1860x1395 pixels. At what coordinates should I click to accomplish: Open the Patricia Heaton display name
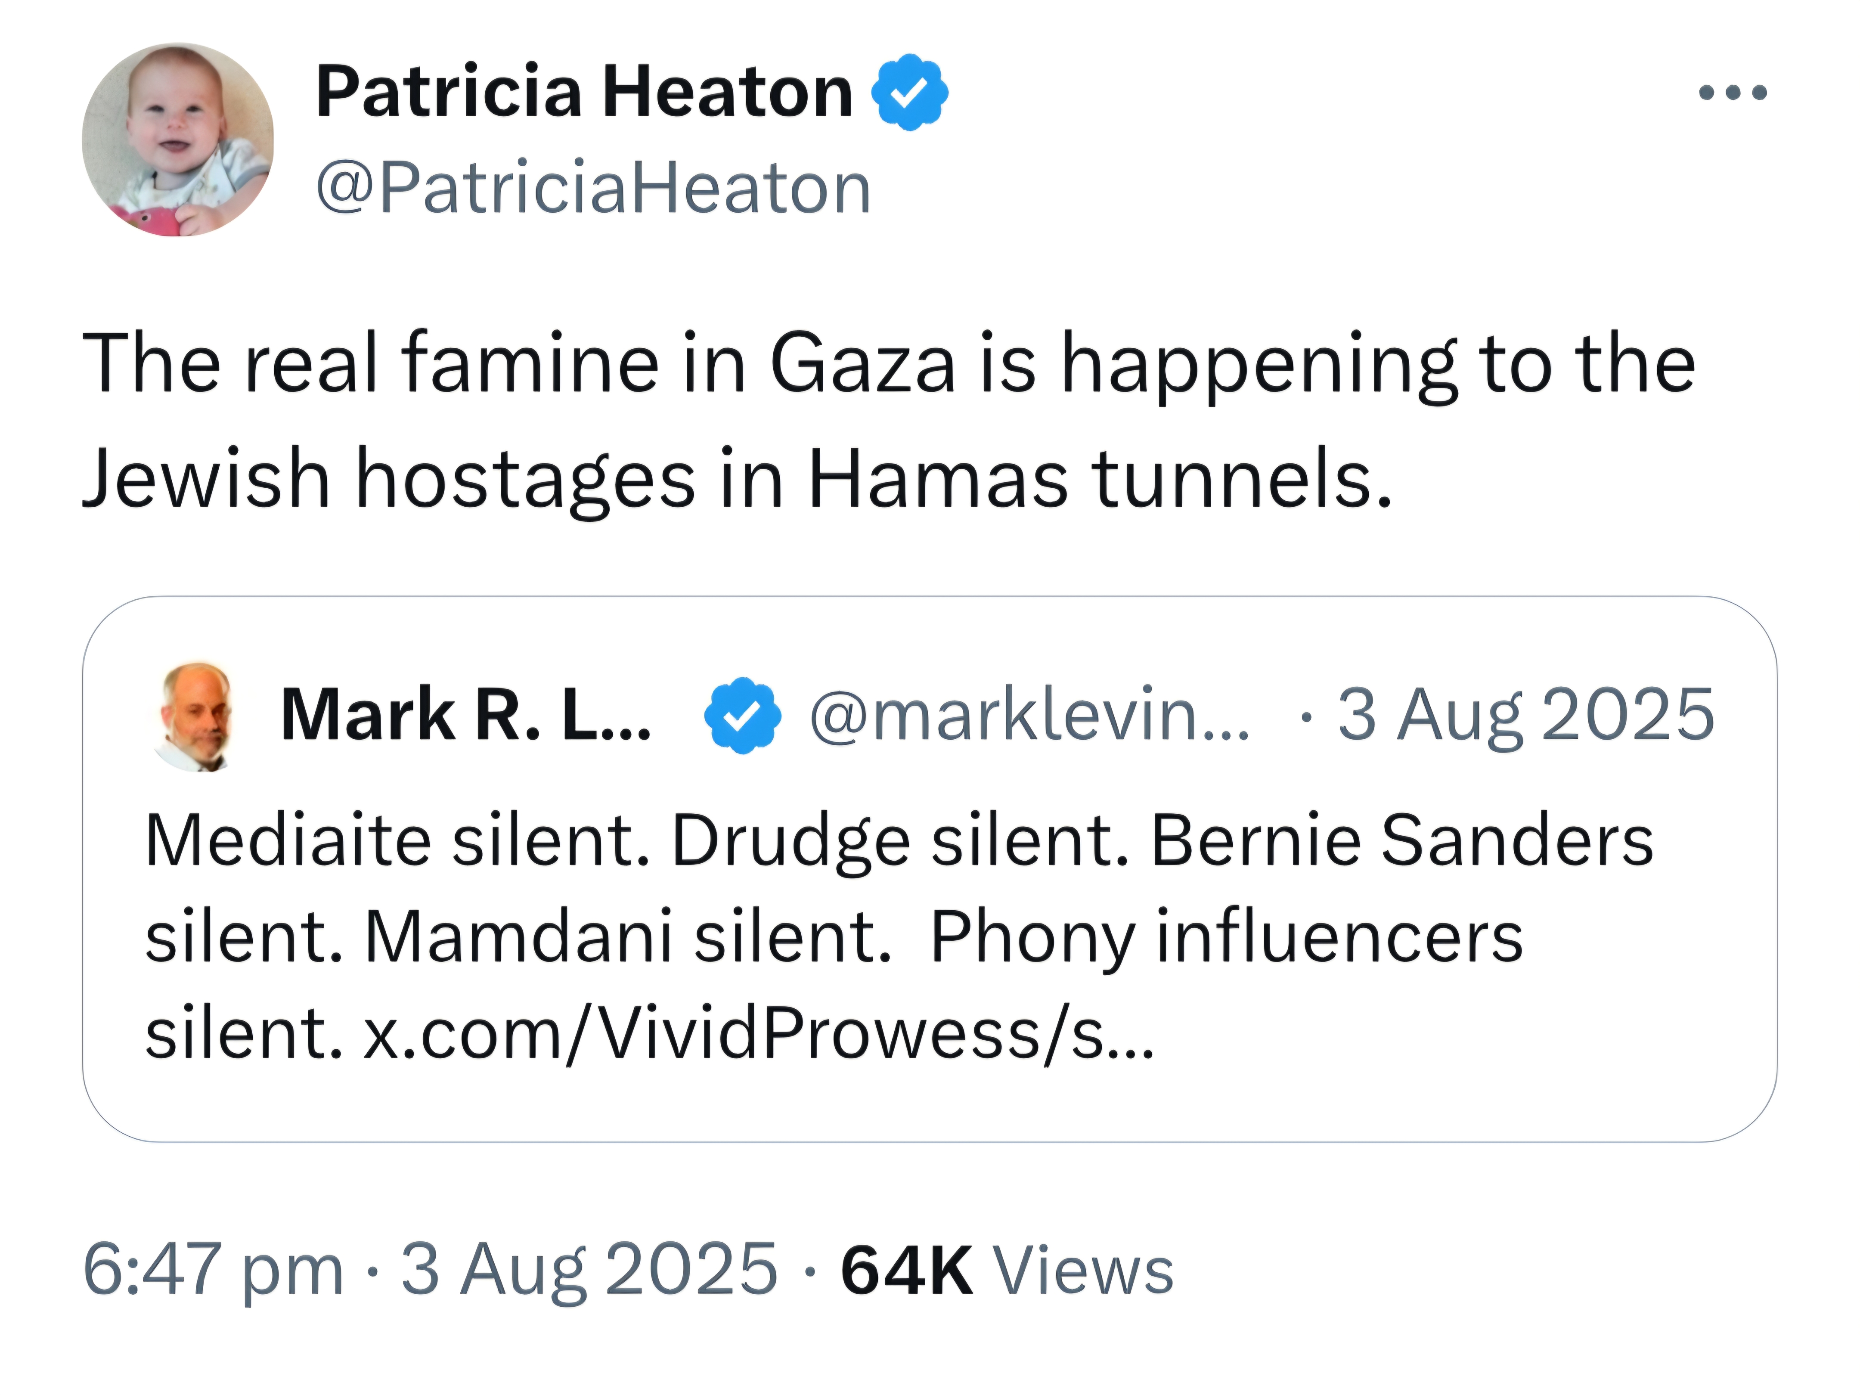coord(584,92)
